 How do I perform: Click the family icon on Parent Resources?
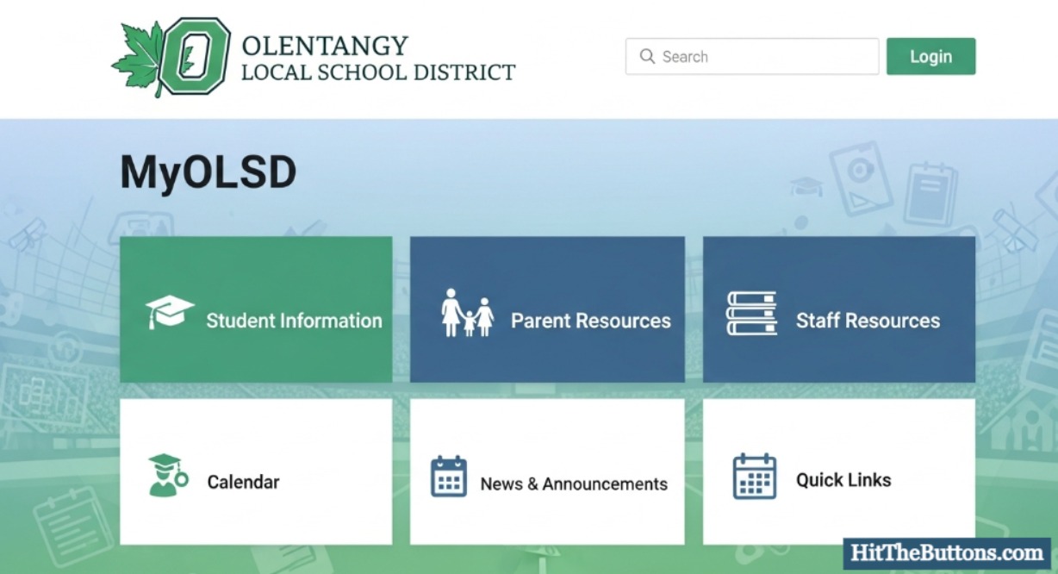[x=468, y=313]
